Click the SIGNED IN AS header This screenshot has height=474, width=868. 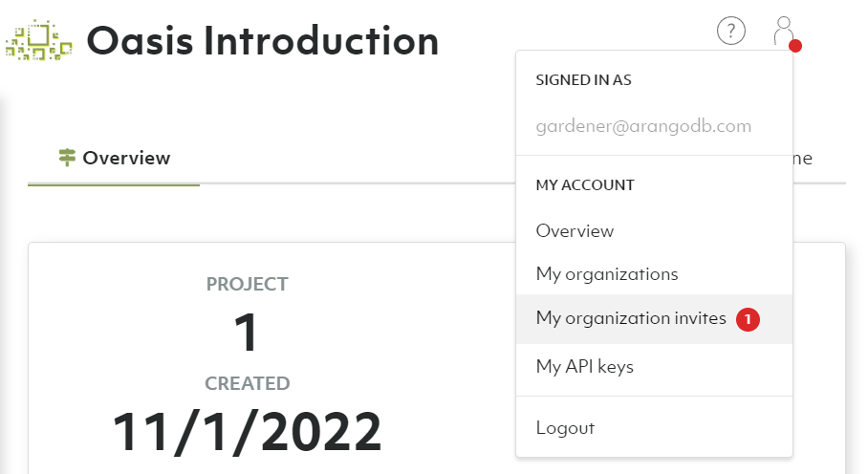coord(583,80)
